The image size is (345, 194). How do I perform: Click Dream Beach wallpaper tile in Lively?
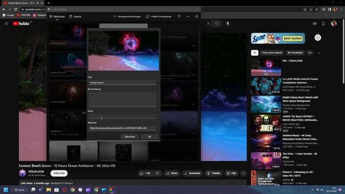coord(68,65)
